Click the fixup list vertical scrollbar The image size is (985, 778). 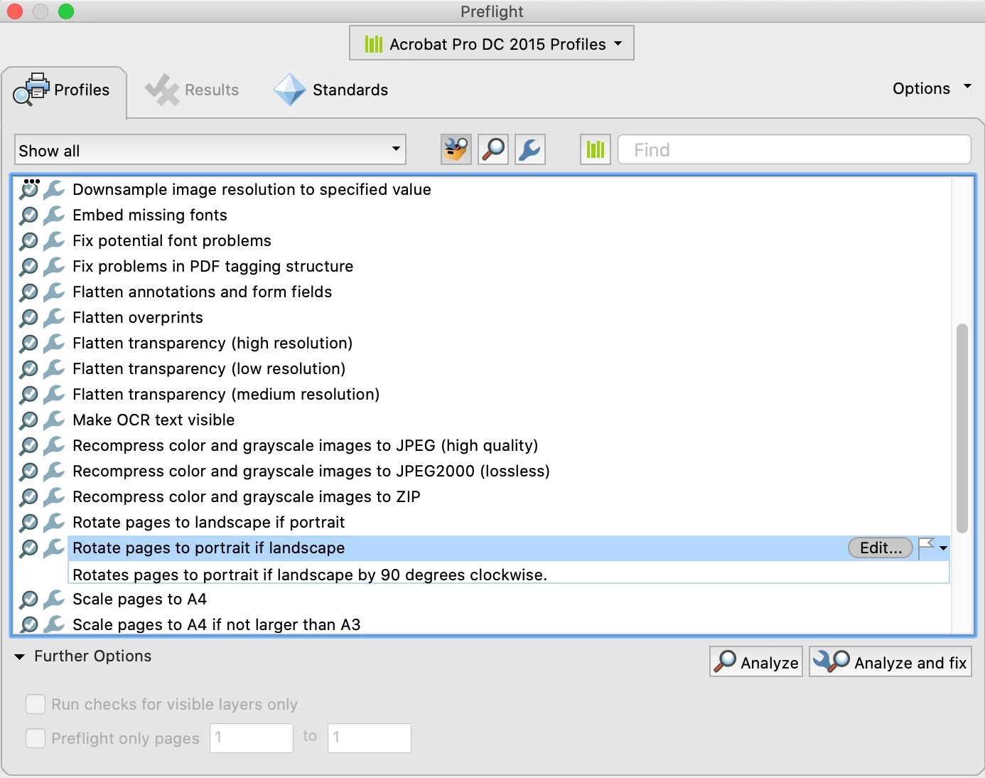click(962, 428)
